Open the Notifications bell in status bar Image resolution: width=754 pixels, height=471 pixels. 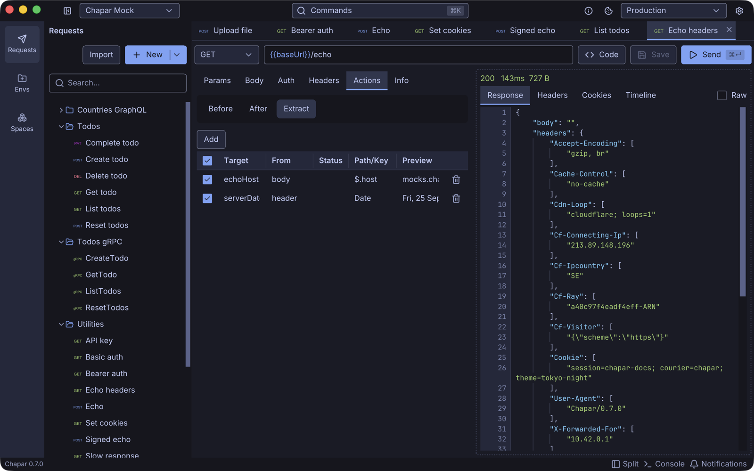(719, 464)
